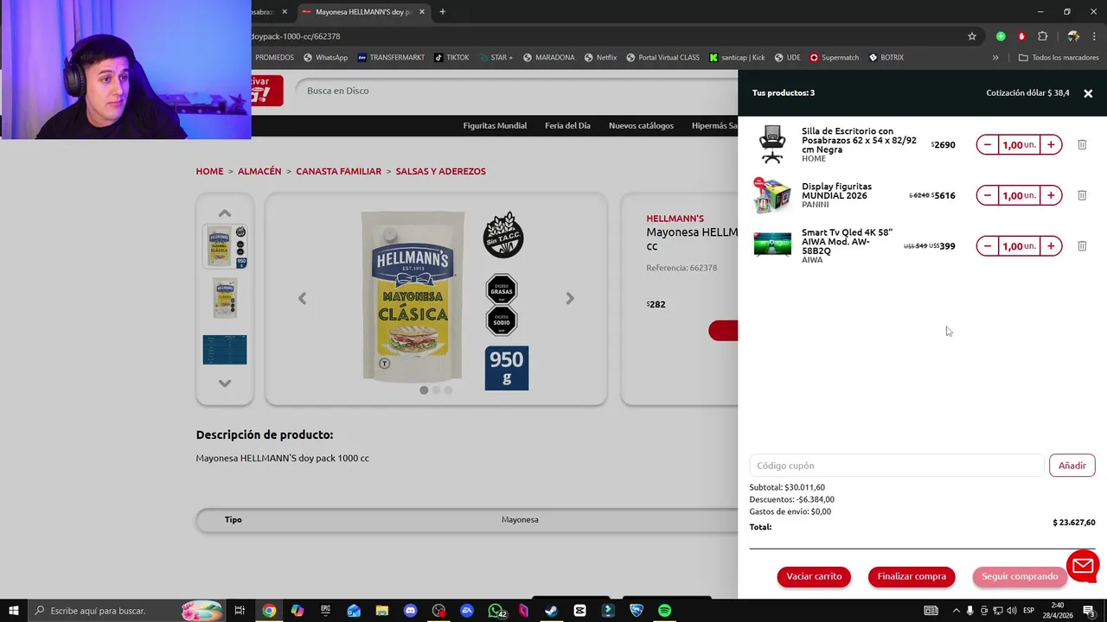Go to next product image arrow

569,298
